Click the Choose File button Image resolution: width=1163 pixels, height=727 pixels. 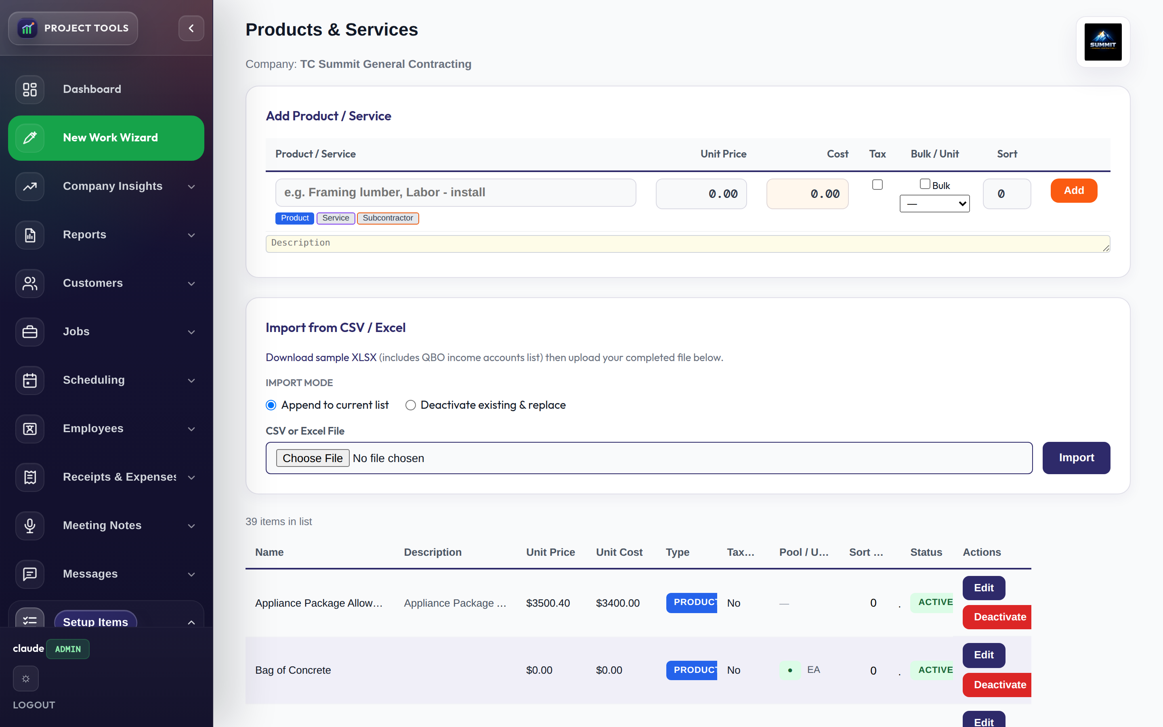[x=313, y=458]
